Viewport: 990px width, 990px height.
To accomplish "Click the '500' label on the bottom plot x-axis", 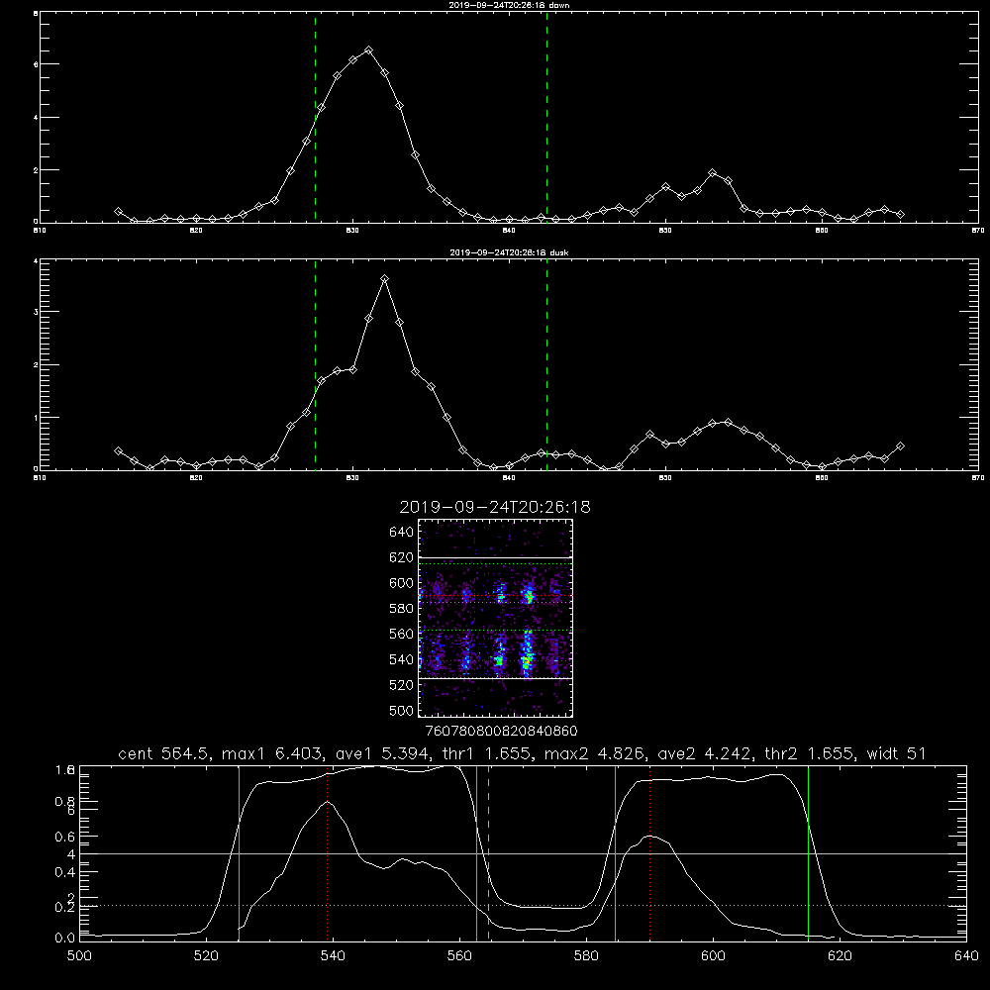I will click(79, 955).
